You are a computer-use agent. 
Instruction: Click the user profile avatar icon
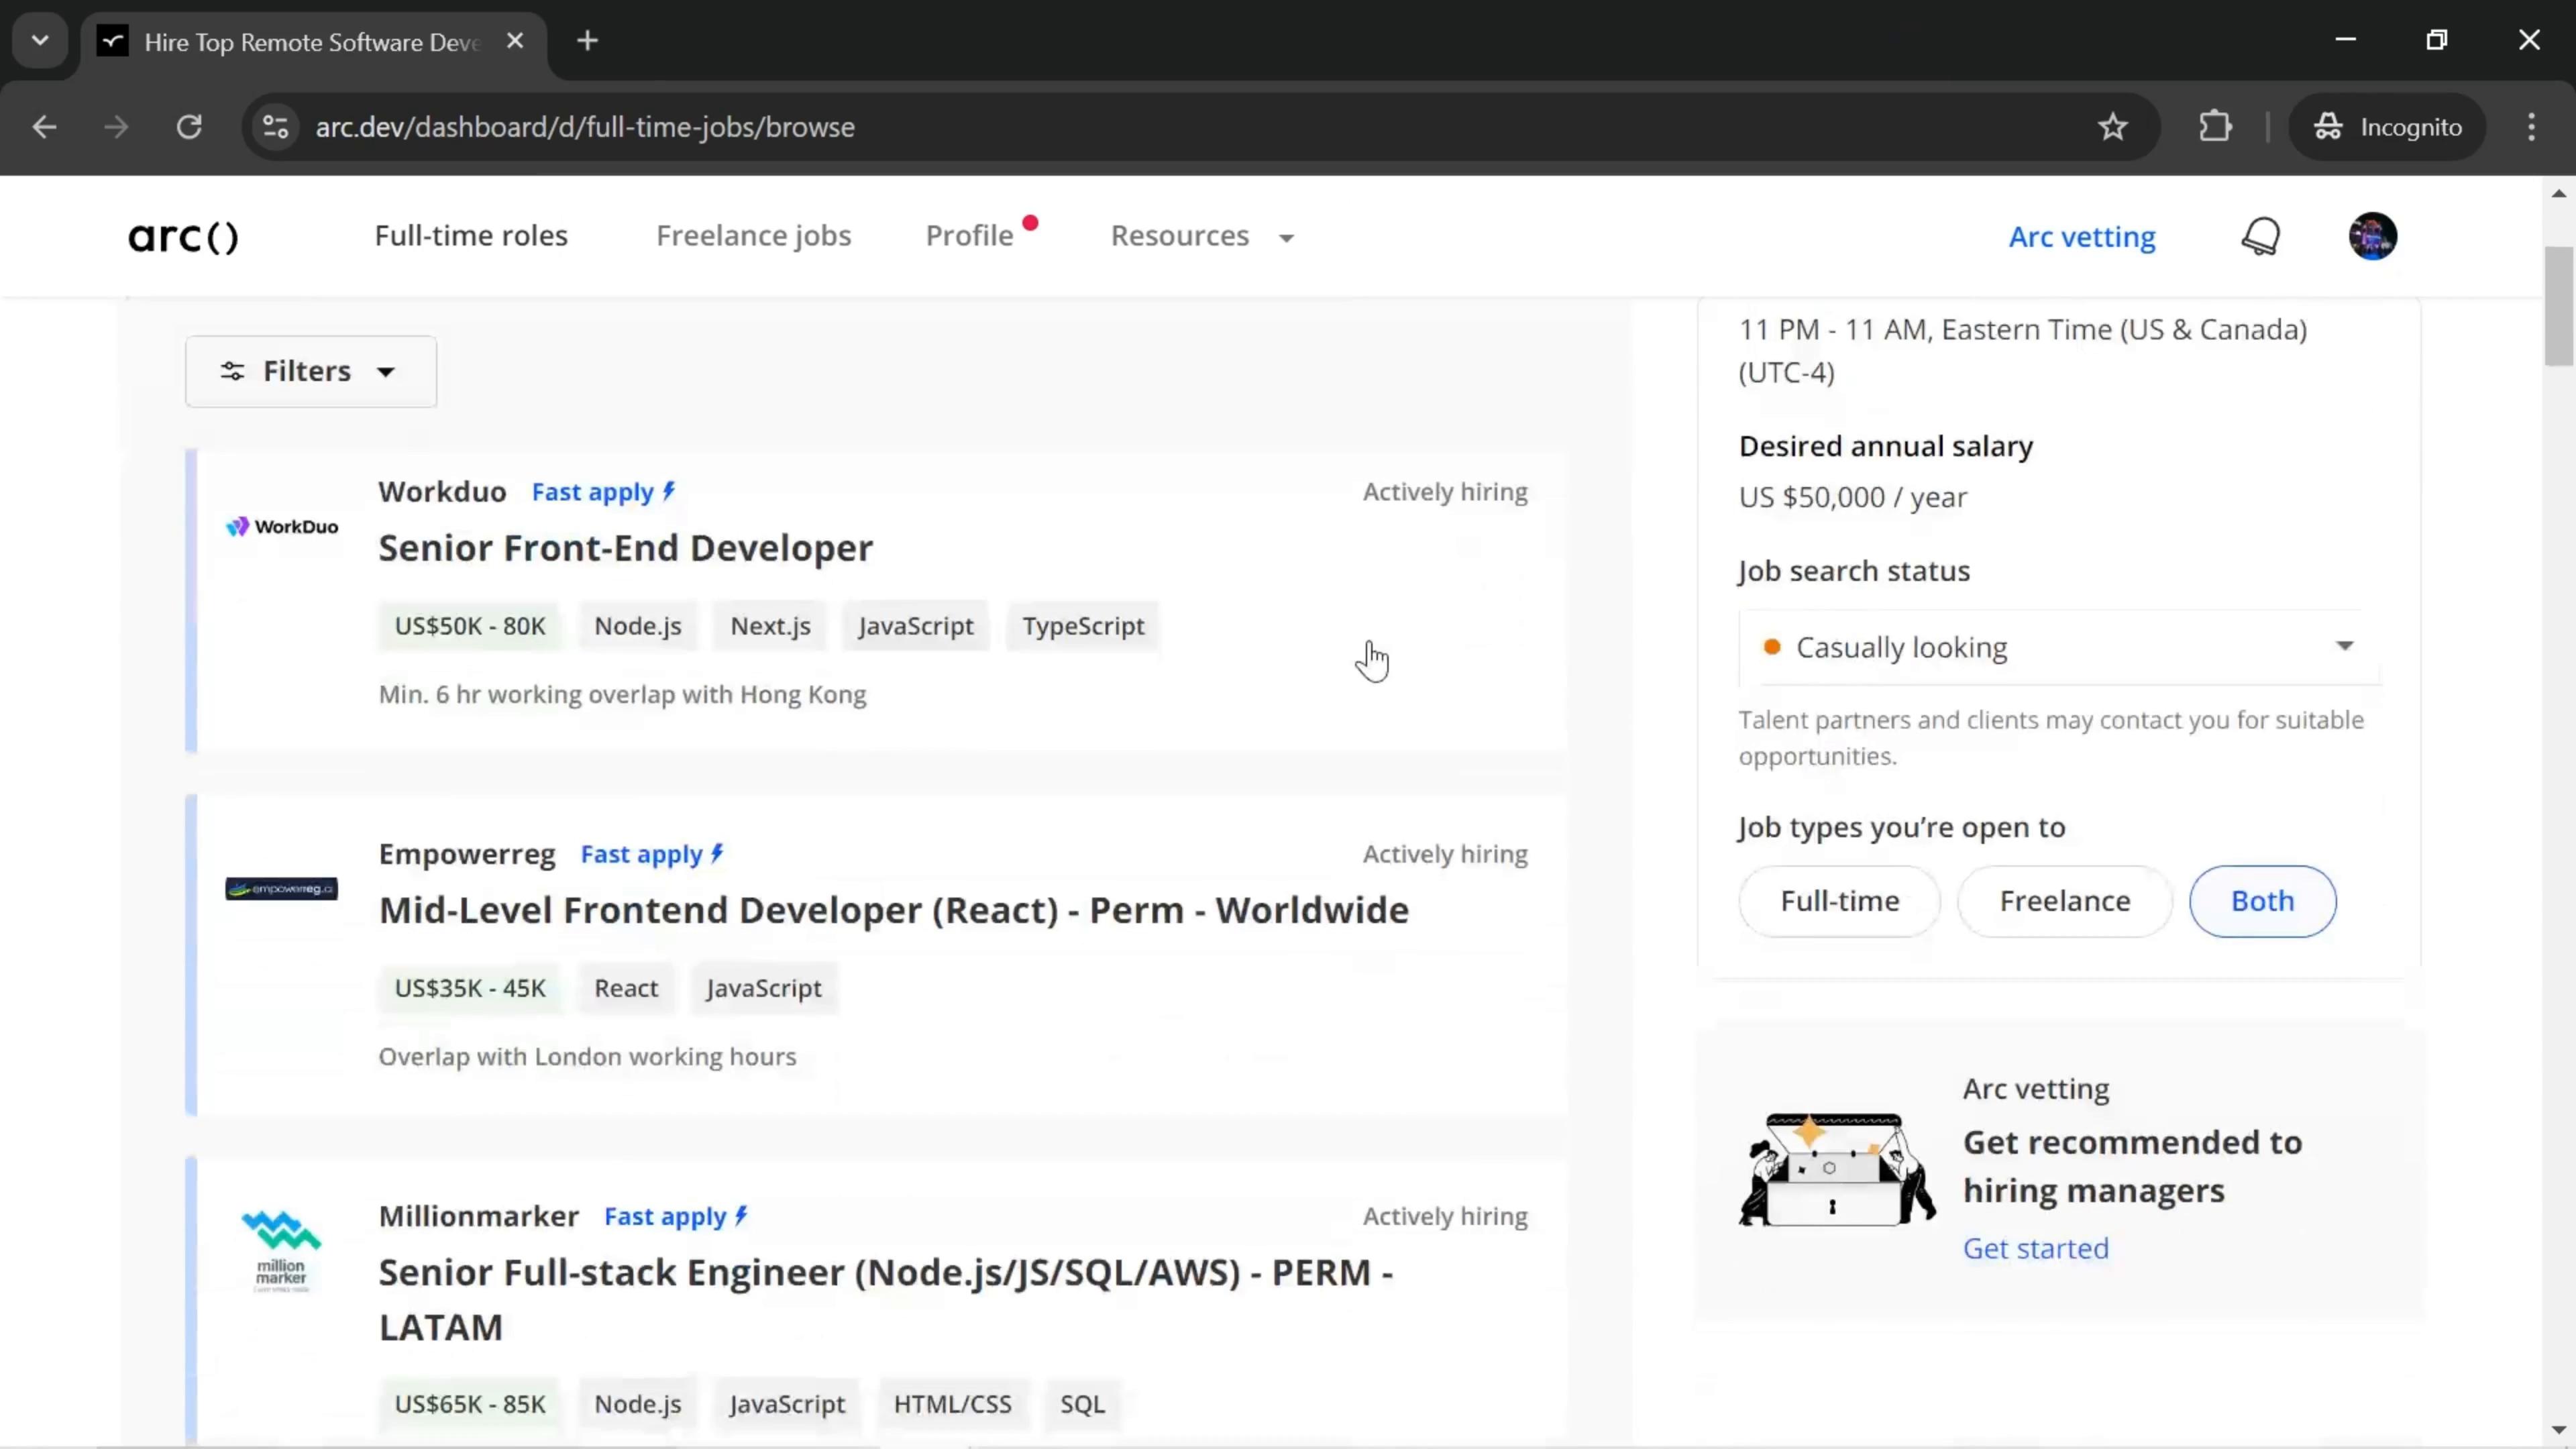(2373, 235)
